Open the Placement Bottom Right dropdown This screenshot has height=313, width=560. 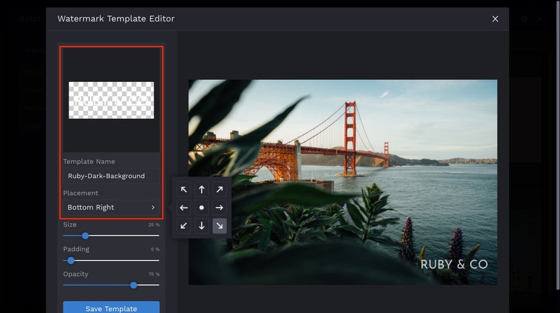(111, 208)
